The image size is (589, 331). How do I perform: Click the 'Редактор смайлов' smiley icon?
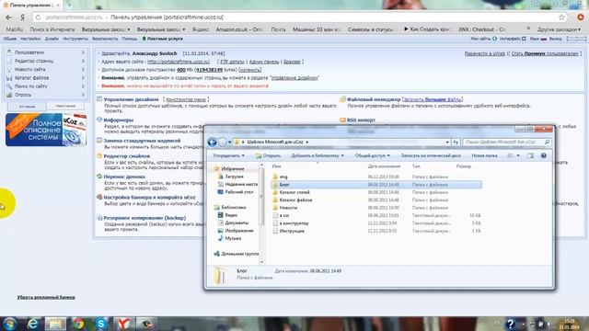99,155
